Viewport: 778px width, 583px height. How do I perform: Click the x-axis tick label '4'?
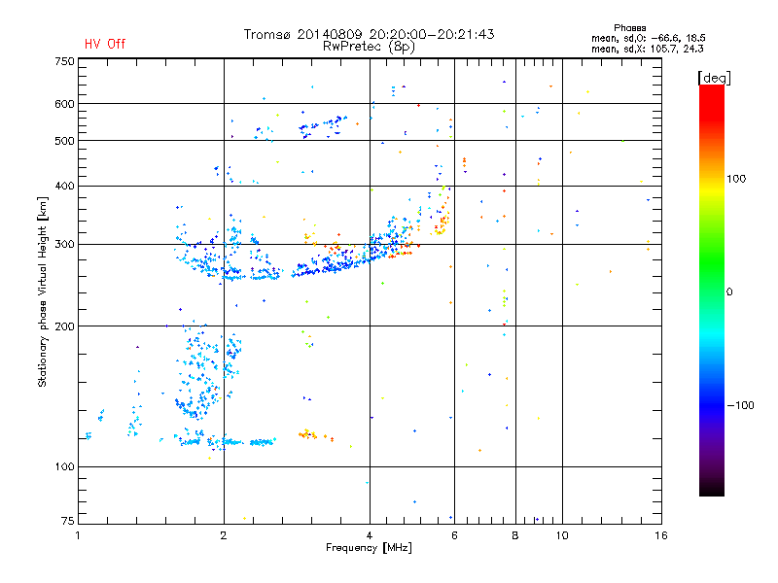point(370,535)
